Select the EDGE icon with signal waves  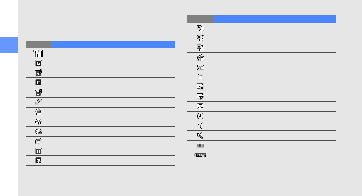click(x=38, y=93)
